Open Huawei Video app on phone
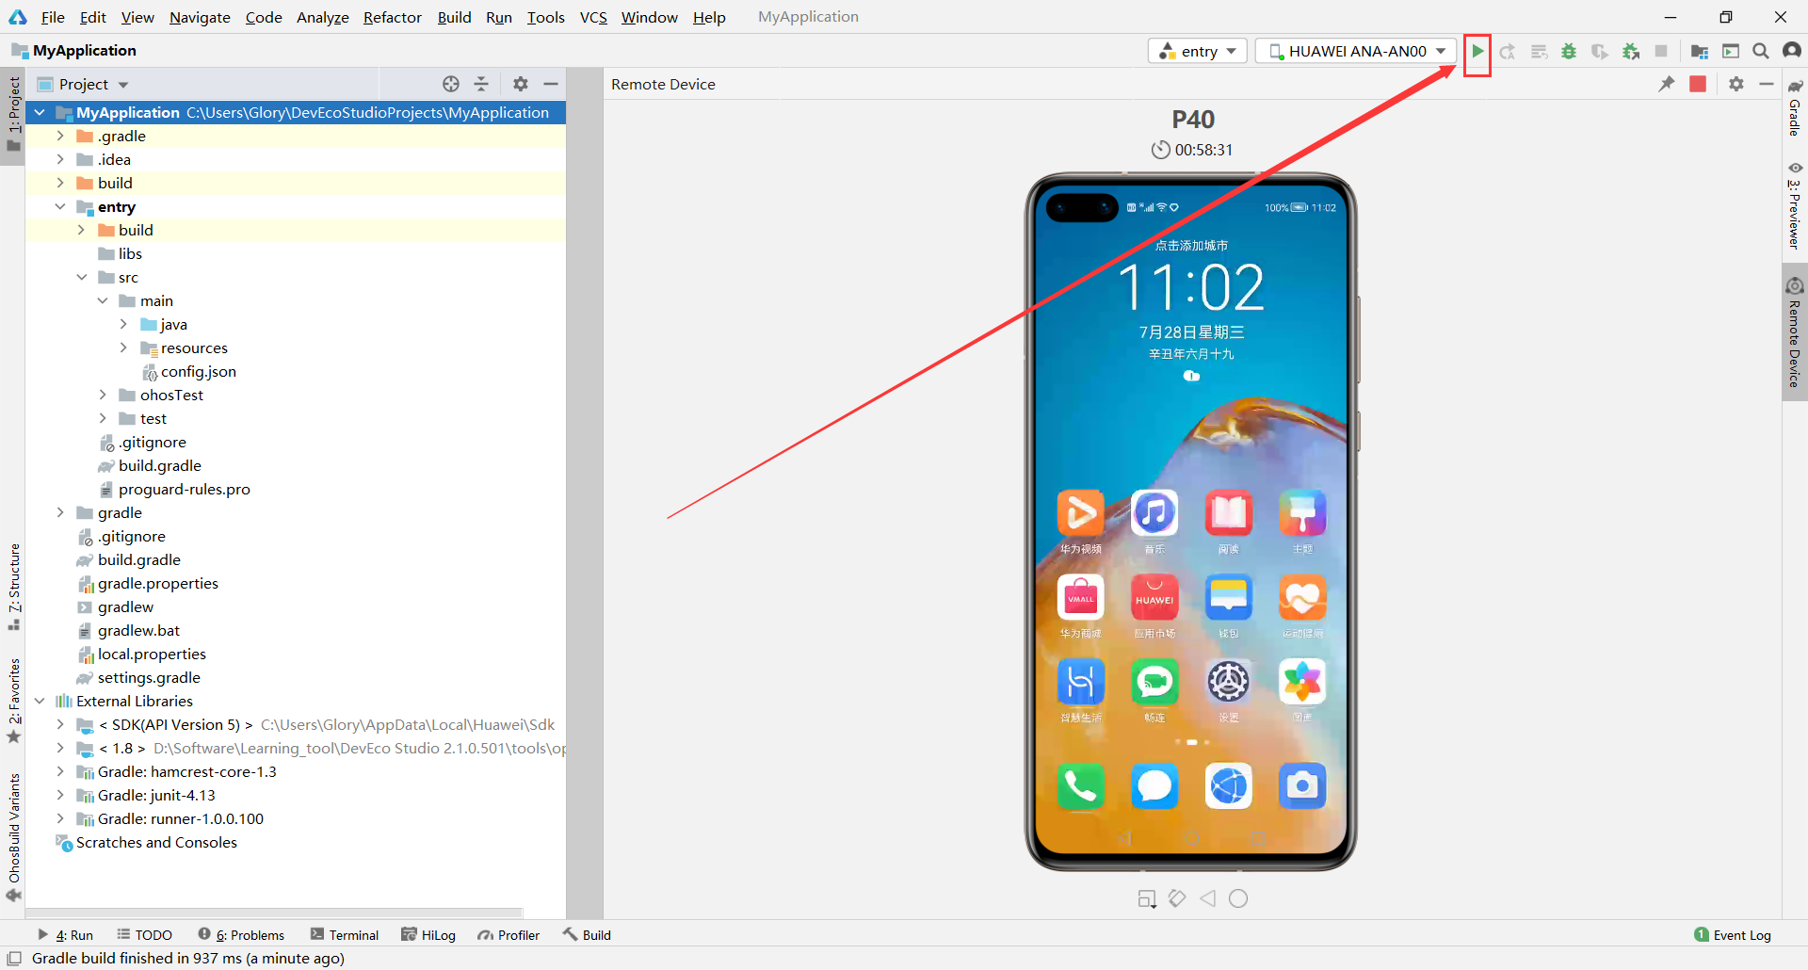The image size is (1808, 970). (x=1080, y=513)
